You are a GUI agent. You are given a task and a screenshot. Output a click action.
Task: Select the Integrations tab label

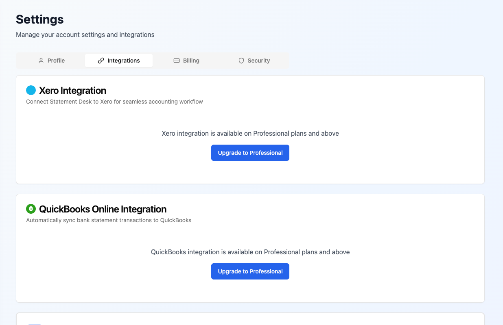point(123,61)
